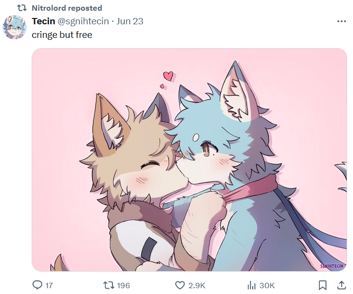Screen dimensions: 353x294
Task: Open view analytics bar chart icon
Action: [251, 285]
